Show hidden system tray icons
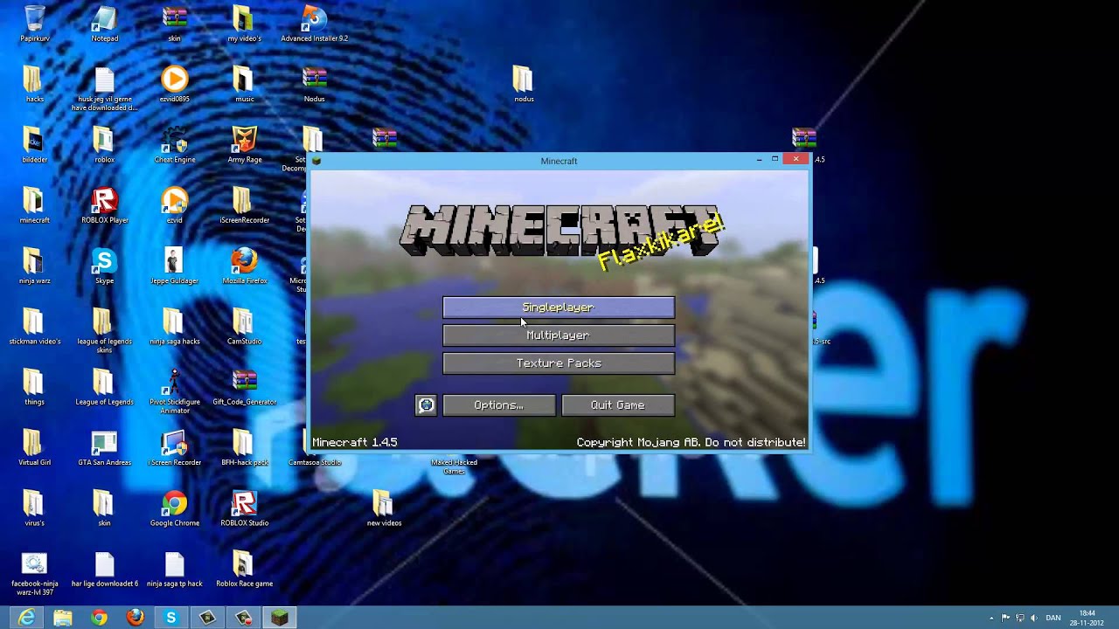The height and width of the screenshot is (629, 1119). coord(992,619)
